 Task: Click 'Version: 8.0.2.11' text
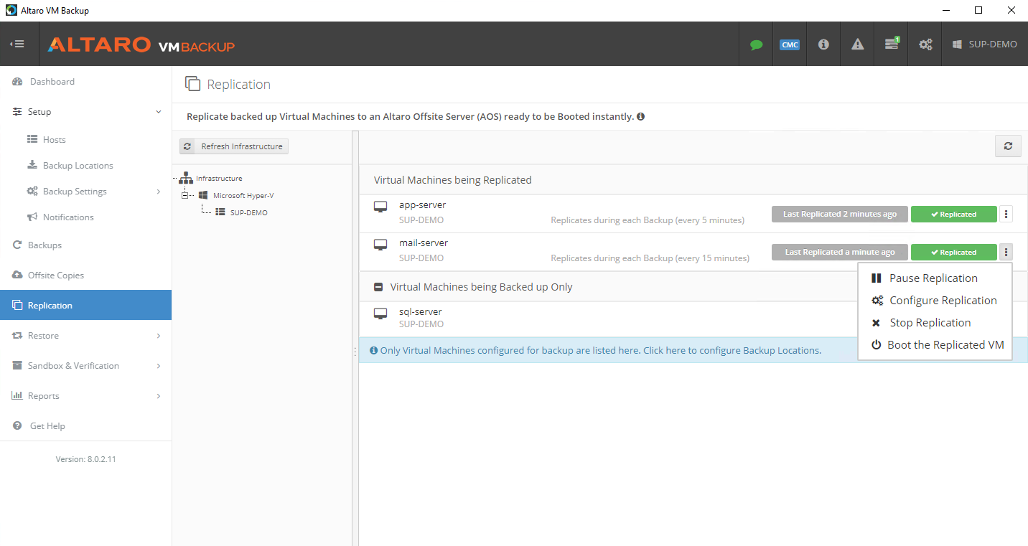pos(85,459)
